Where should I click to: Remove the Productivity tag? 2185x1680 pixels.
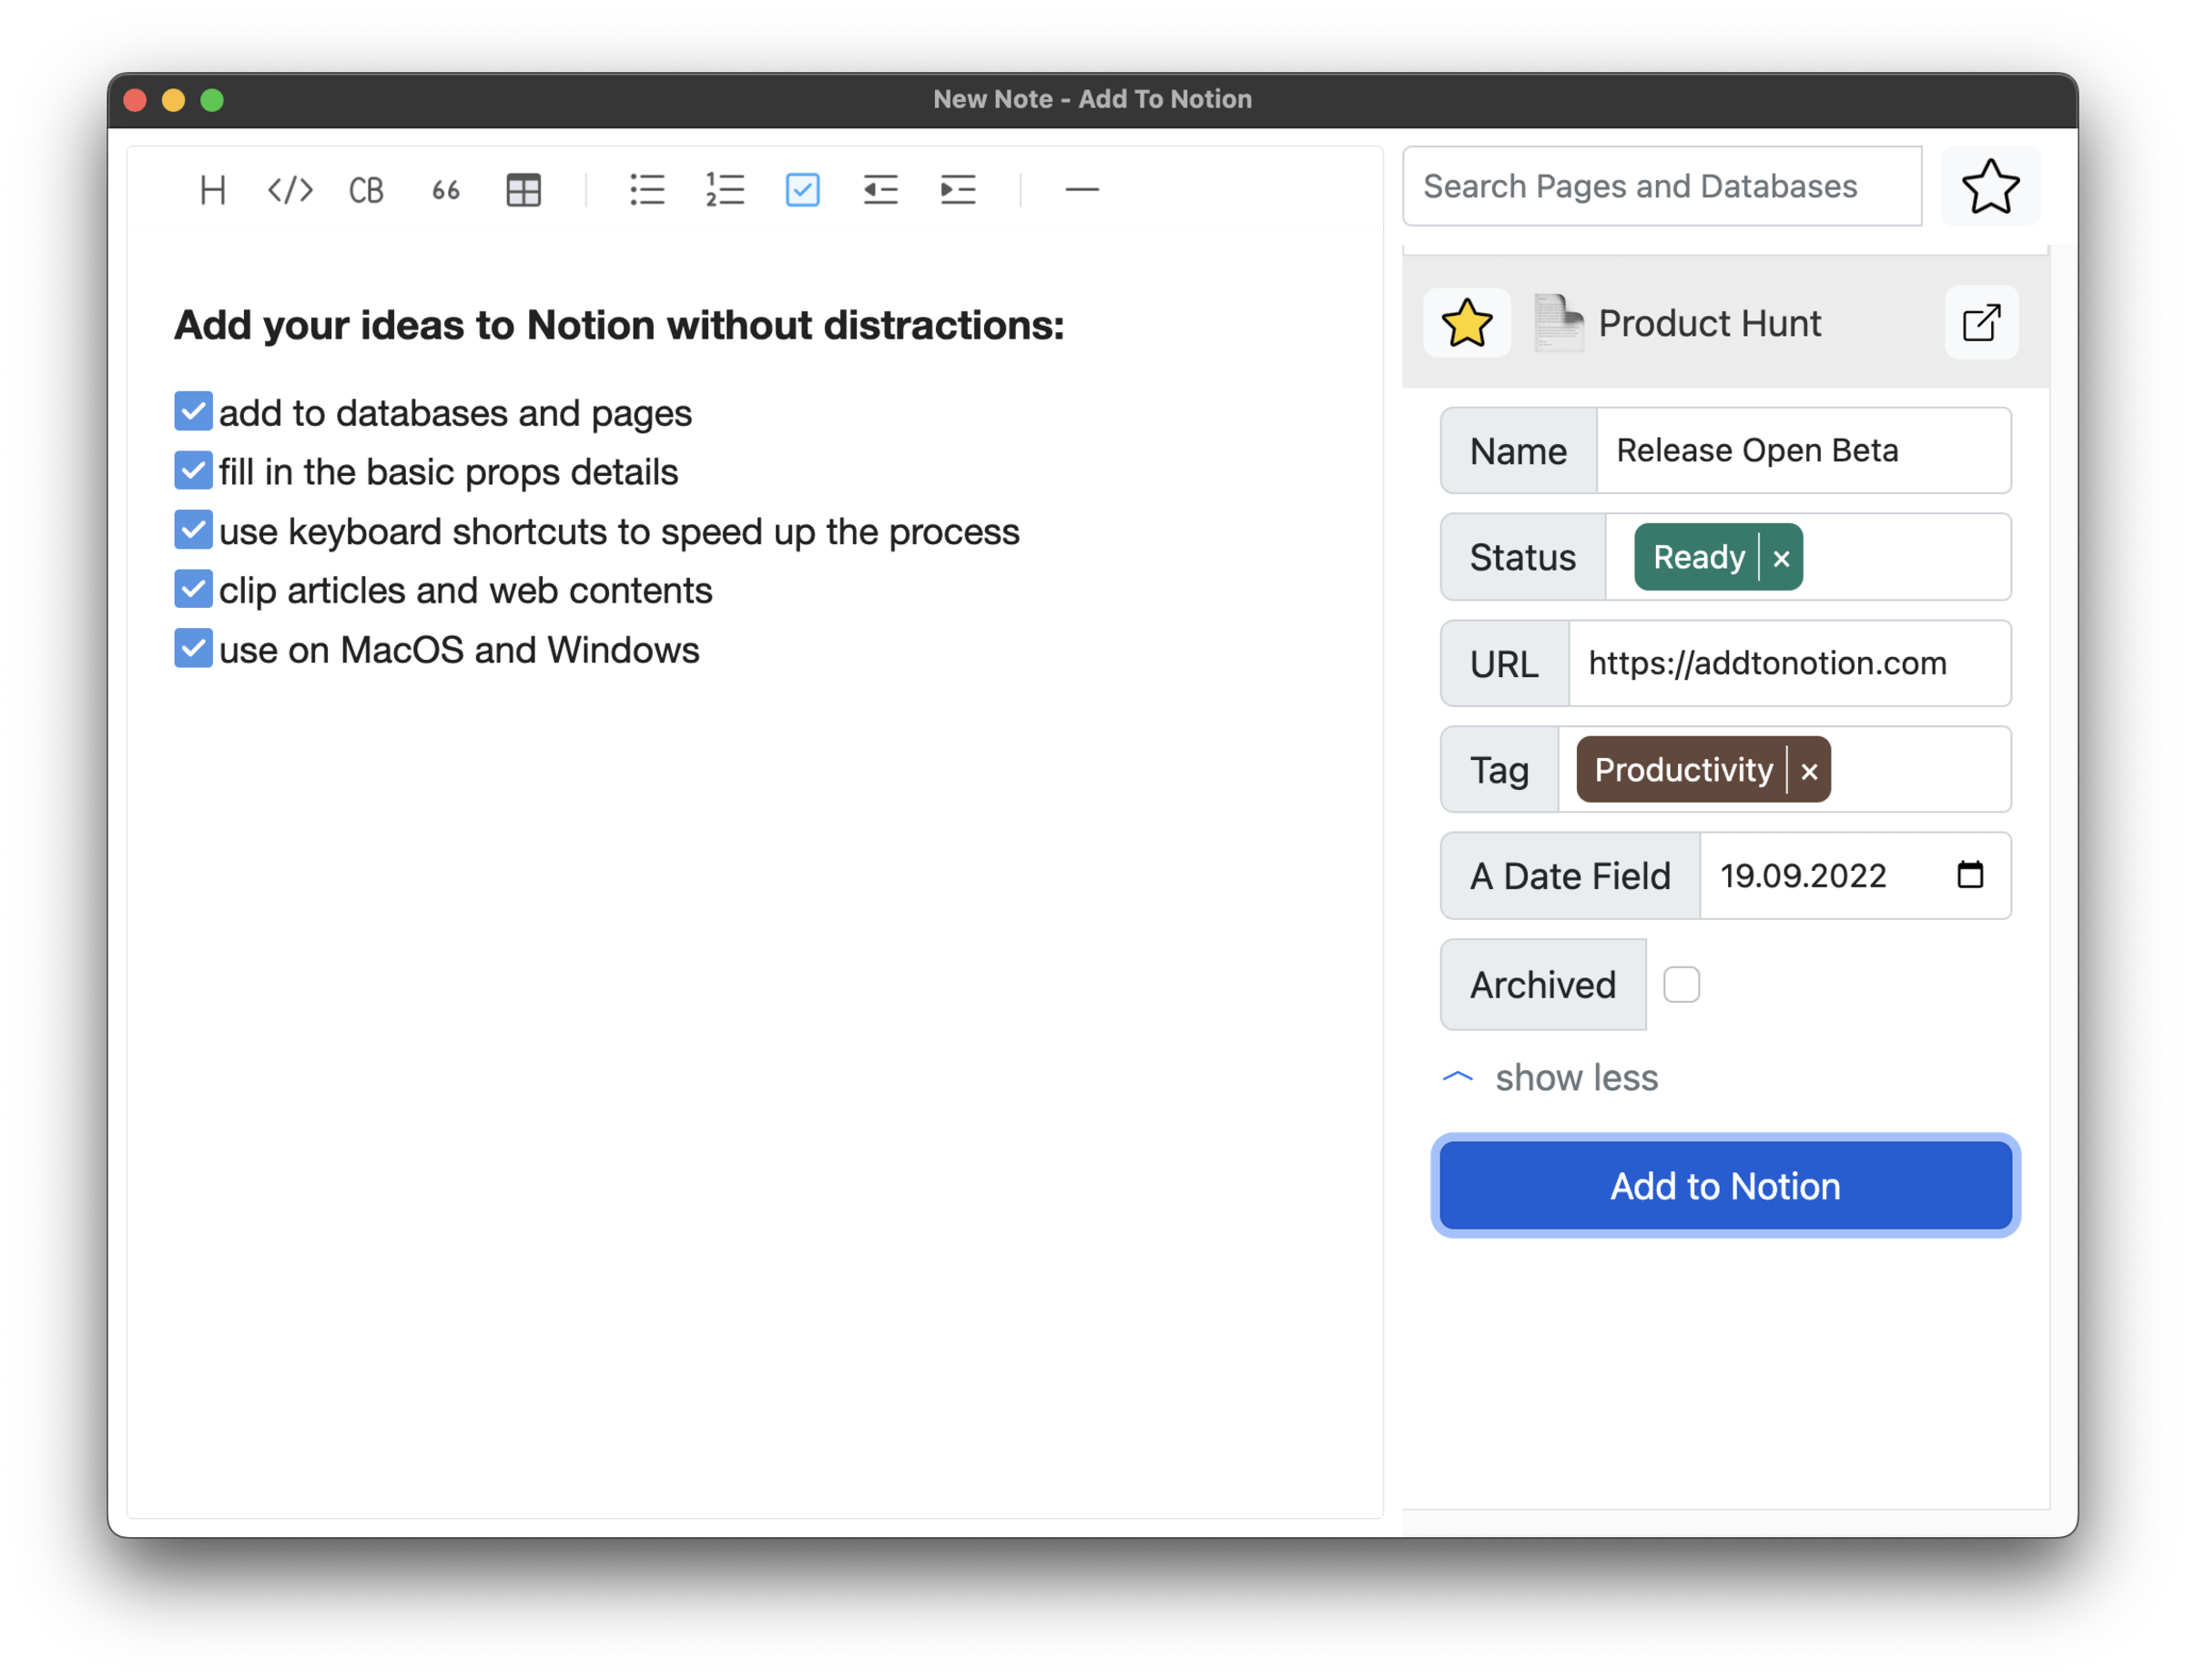pyautogui.click(x=1809, y=770)
